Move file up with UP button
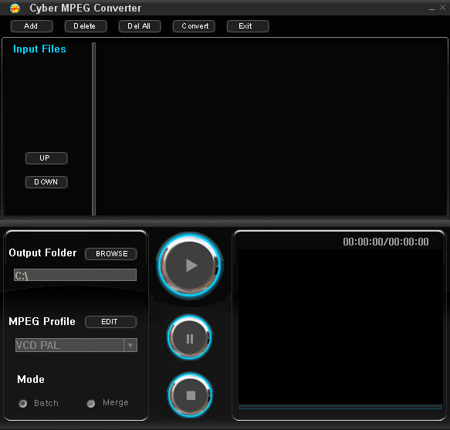Screen dimensions: 450x430 point(46,158)
